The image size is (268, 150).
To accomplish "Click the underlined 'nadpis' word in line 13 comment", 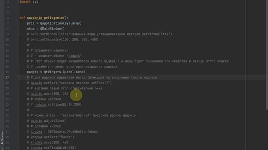I will [x=74, y=56].
